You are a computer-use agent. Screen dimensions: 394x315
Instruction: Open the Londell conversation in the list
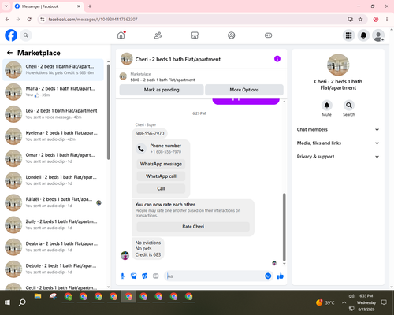(x=53, y=180)
